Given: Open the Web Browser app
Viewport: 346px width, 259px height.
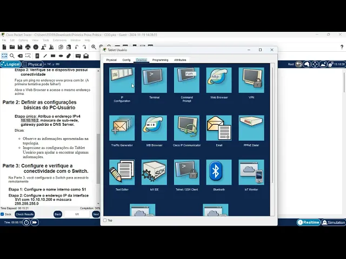Looking at the screenshot, I should (x=219, y=80).
